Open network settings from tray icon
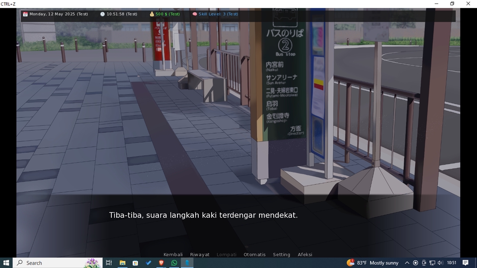Image resolution: width=477 pixels, height=268 pixels. pyautogui.click(x=432, y=263)
